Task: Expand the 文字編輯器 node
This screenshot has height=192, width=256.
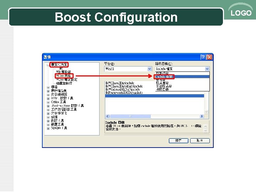Action: (x=48, y=95)
